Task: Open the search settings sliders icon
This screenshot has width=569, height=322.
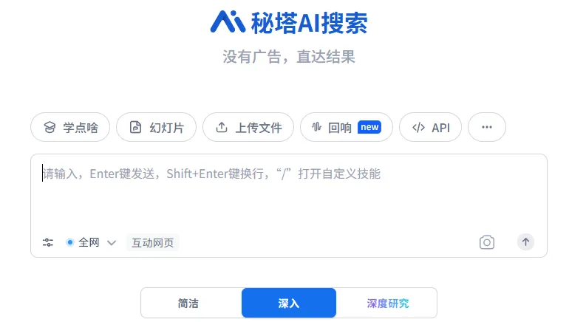Action: pos(48,242)
